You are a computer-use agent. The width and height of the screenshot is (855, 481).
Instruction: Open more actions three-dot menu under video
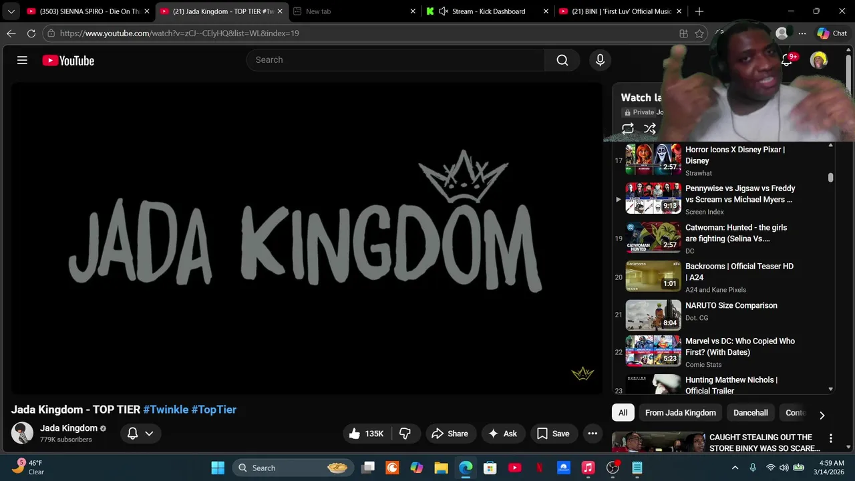point(592,434)
